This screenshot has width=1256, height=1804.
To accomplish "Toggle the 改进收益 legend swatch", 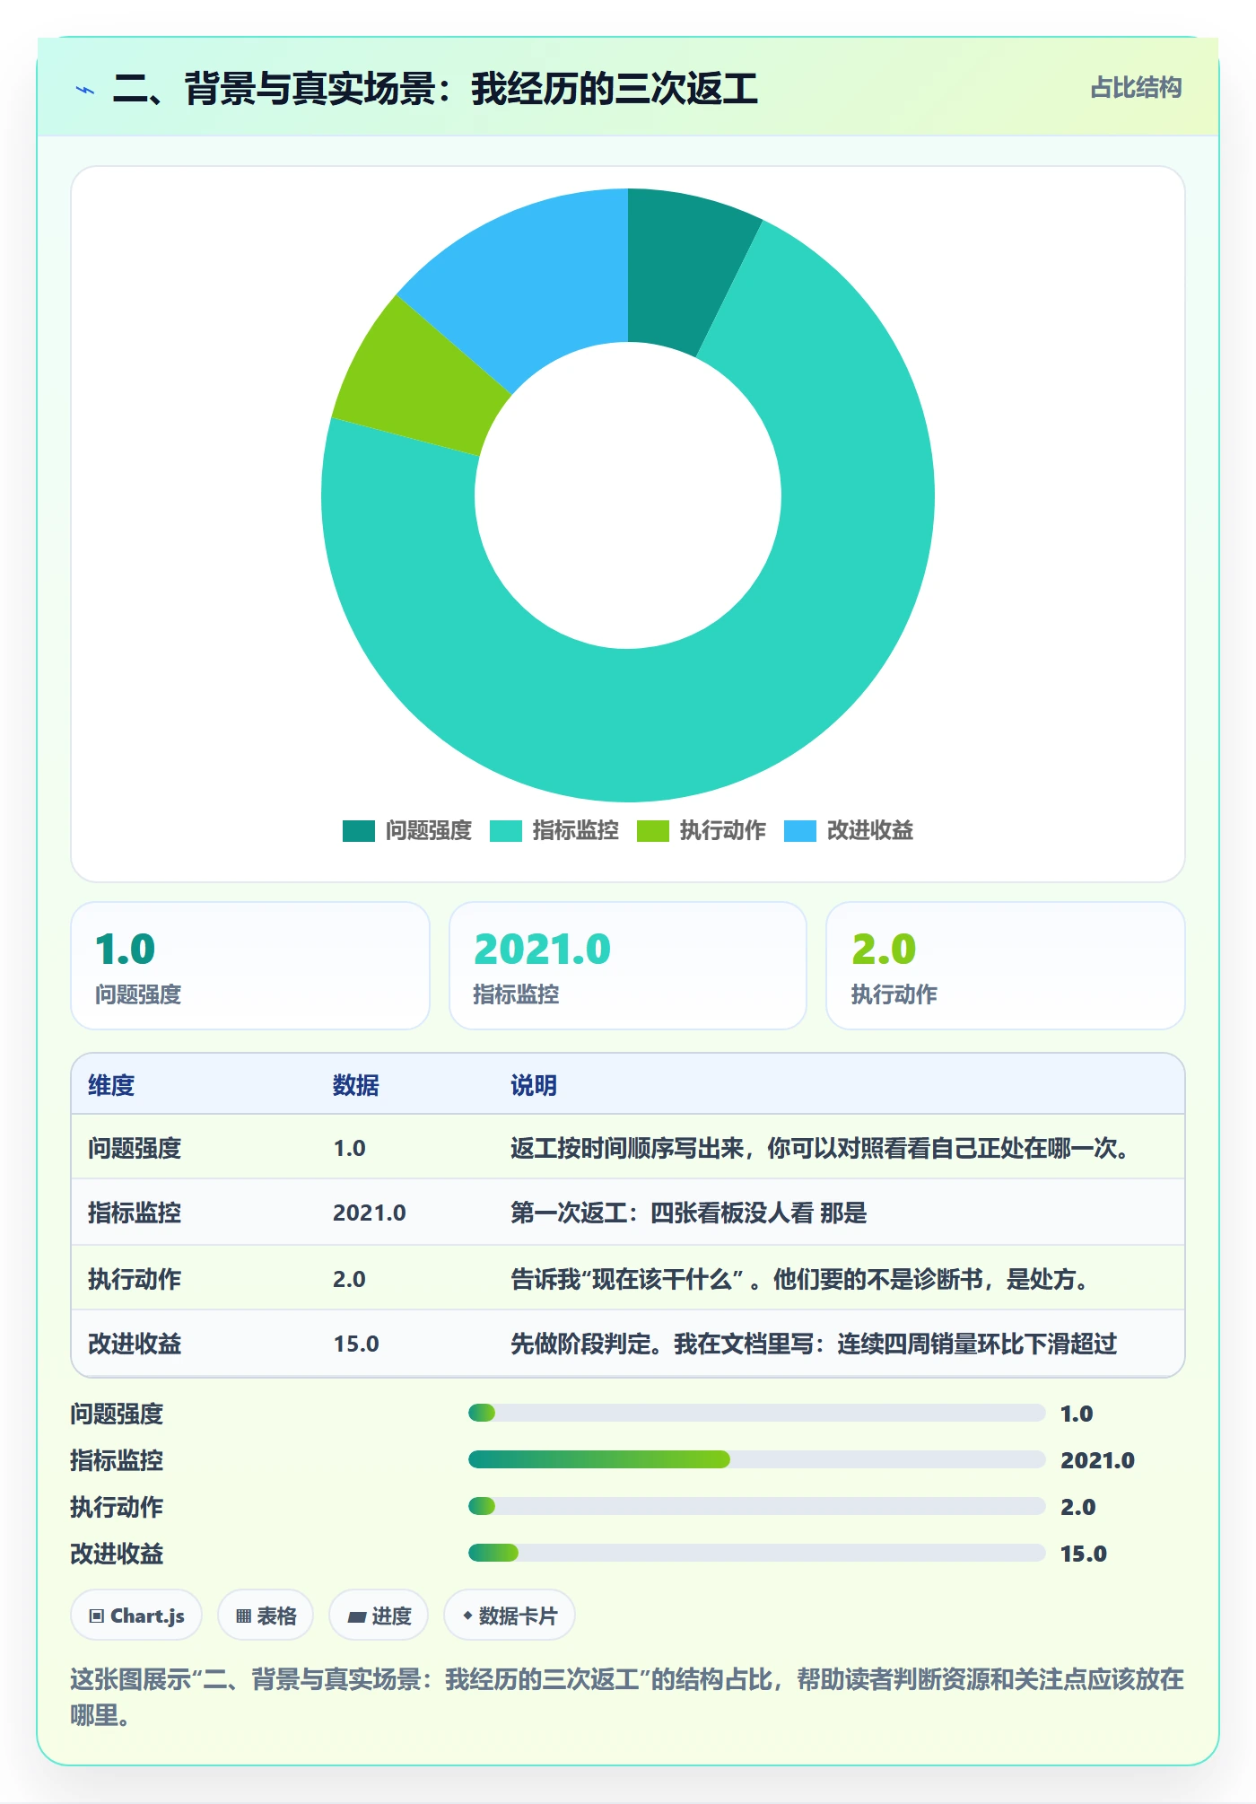I will [x=800, y=831].
